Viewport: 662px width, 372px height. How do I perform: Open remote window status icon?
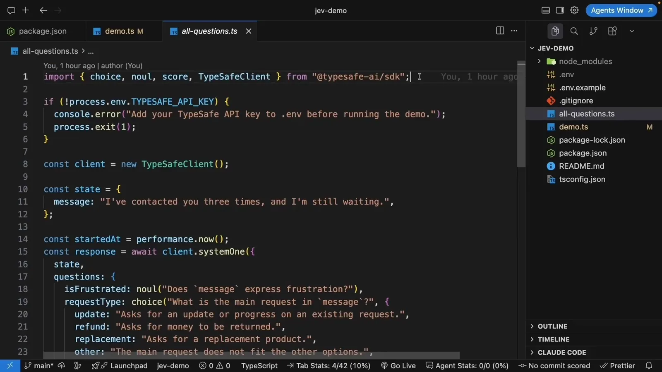click(x=10, y=366)
